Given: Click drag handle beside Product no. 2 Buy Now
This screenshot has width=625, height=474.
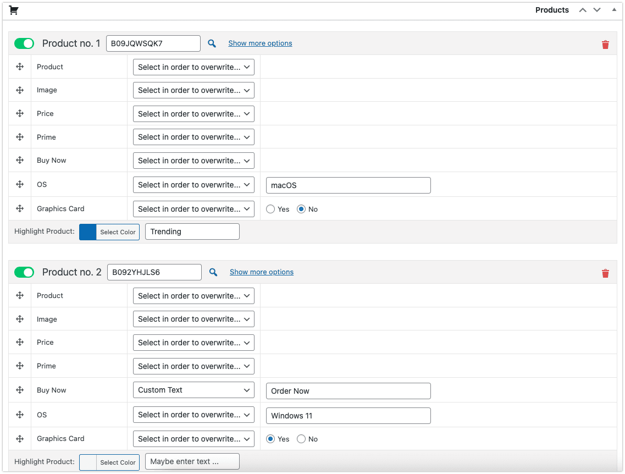Looking at the screenshot, I should tap(20, 390).
